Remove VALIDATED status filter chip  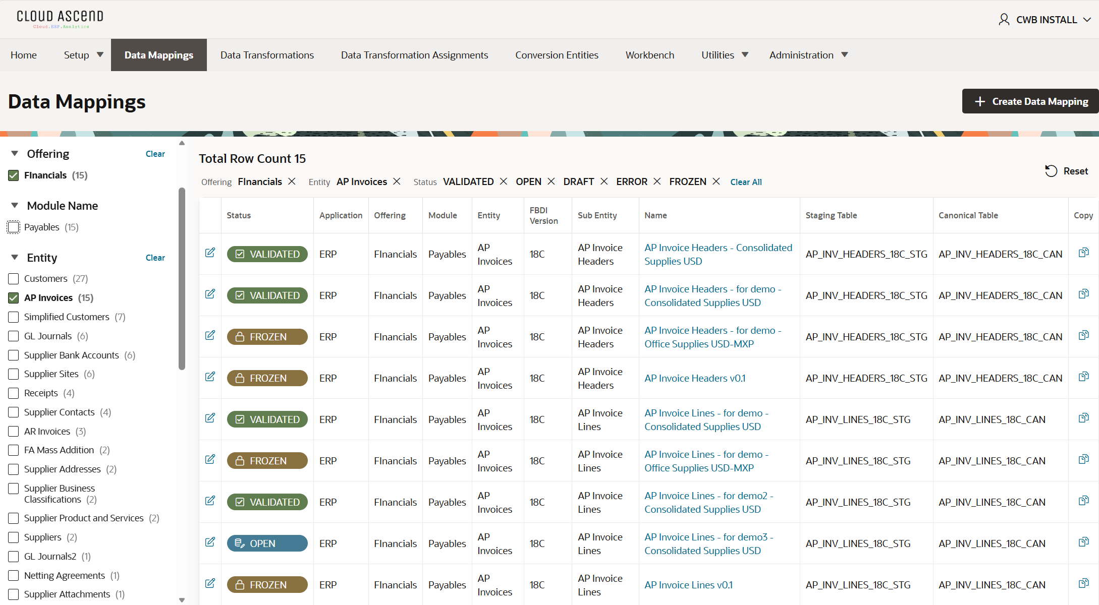pos(503,181)
